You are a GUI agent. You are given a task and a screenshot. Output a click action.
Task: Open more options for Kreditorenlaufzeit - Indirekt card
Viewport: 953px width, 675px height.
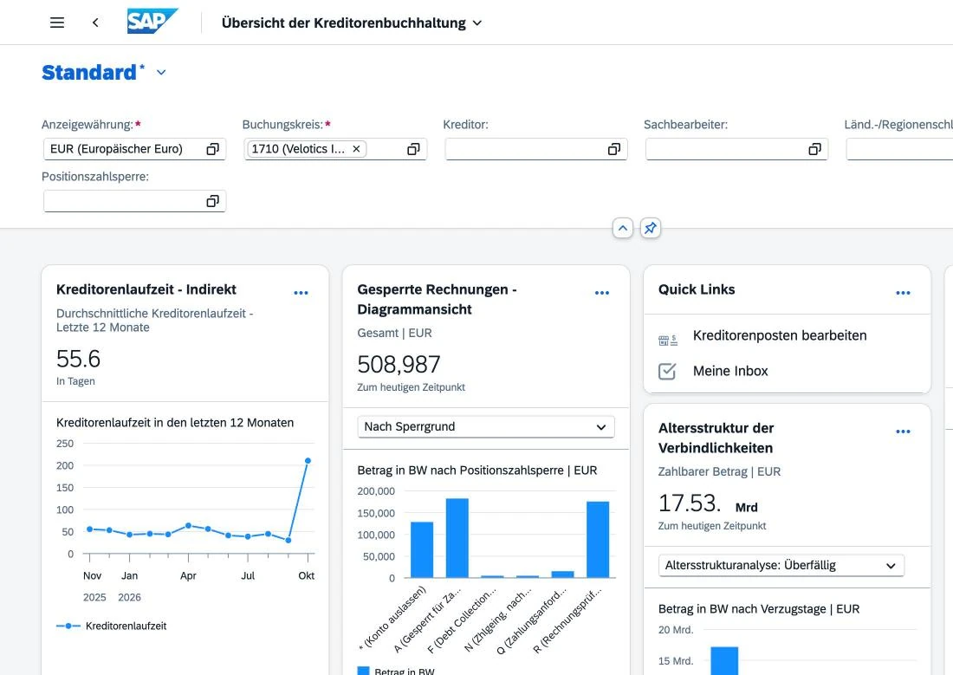pos(301,293)
